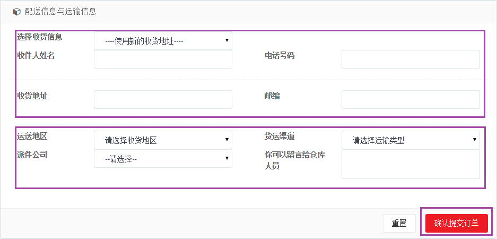Click the box icon beside 配送信息与运输信息
Screen dimensions: 497x239
pos(16,12)
